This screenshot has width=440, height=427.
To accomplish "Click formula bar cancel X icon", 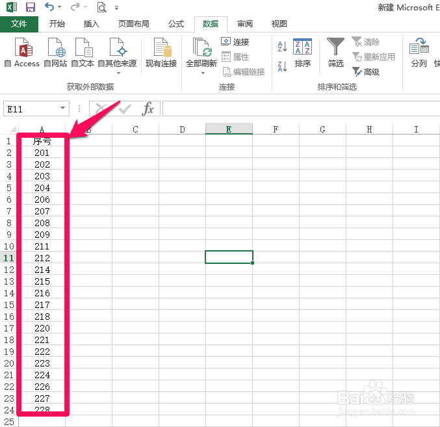I will click(101, 109).
